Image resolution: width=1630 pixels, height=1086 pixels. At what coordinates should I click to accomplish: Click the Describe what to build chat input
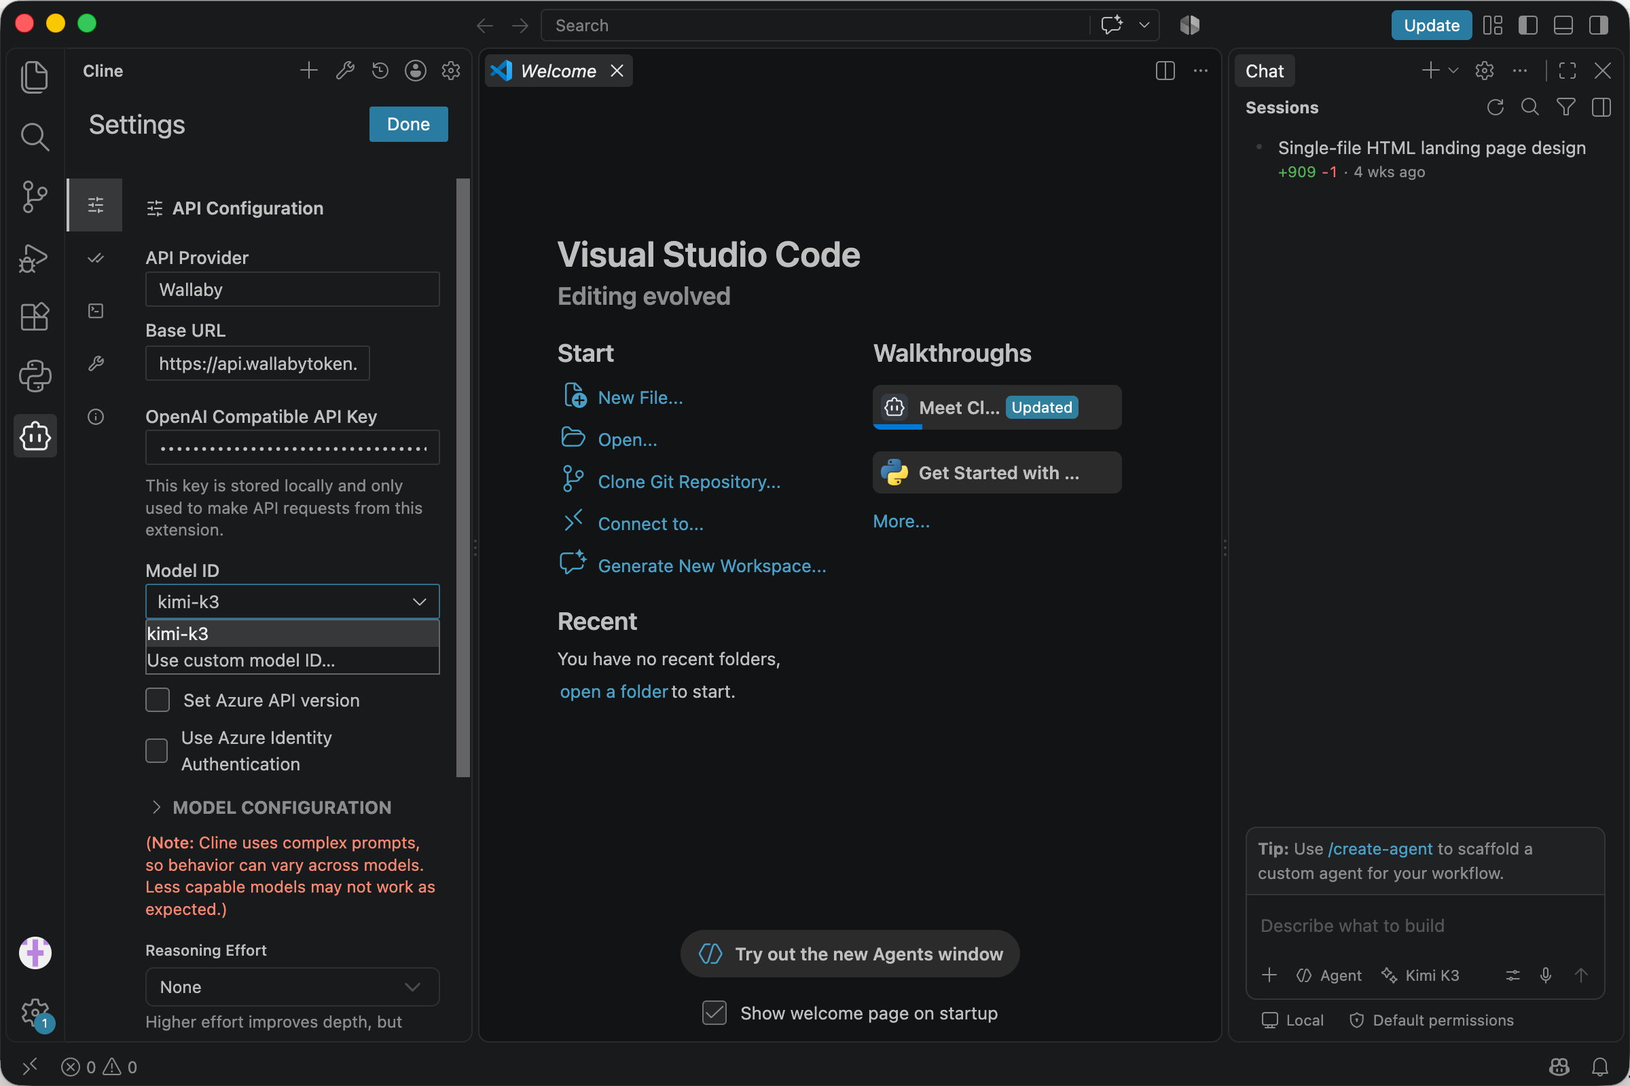(1424, 926)
